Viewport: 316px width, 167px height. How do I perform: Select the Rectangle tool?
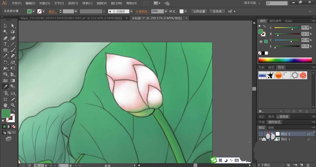coord(5,50)
